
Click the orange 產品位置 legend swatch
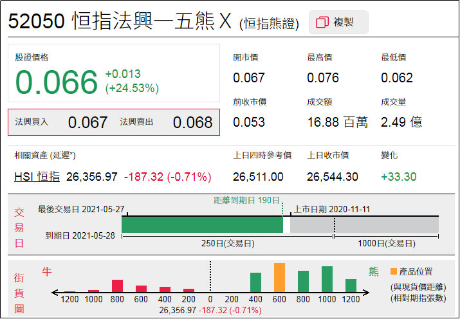394,271
